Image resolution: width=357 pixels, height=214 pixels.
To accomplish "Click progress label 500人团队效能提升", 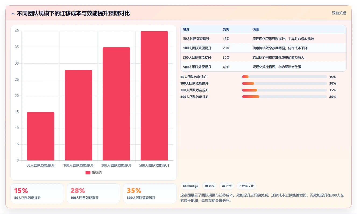I will (x=195, y=97).
